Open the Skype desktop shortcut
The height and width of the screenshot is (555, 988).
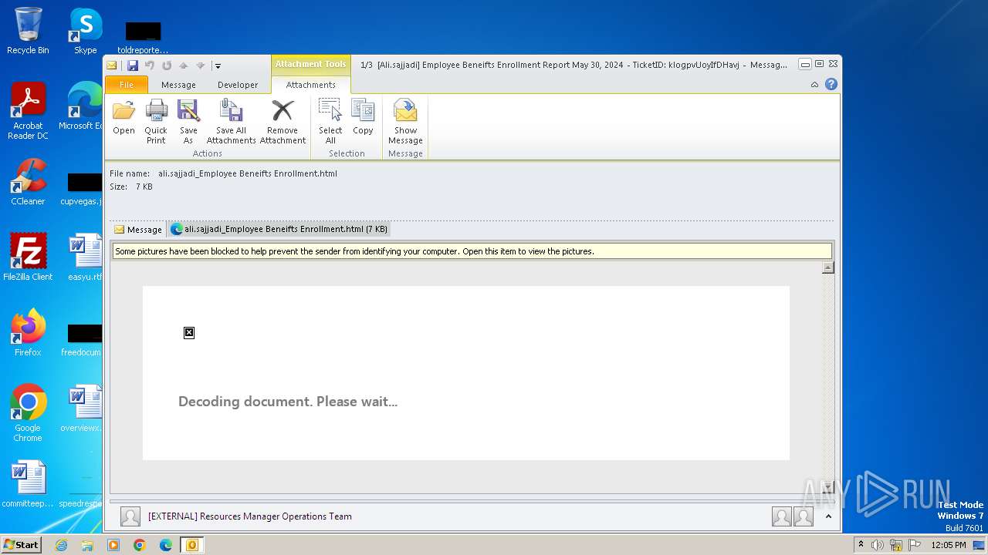(86, 31)
